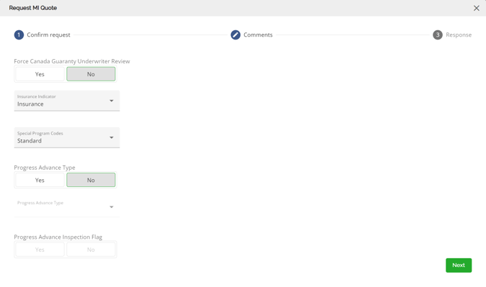Viewport: 486px width, 287px height.
Task: Select No for Underwriter Review
Action: [x=91, y=74]
